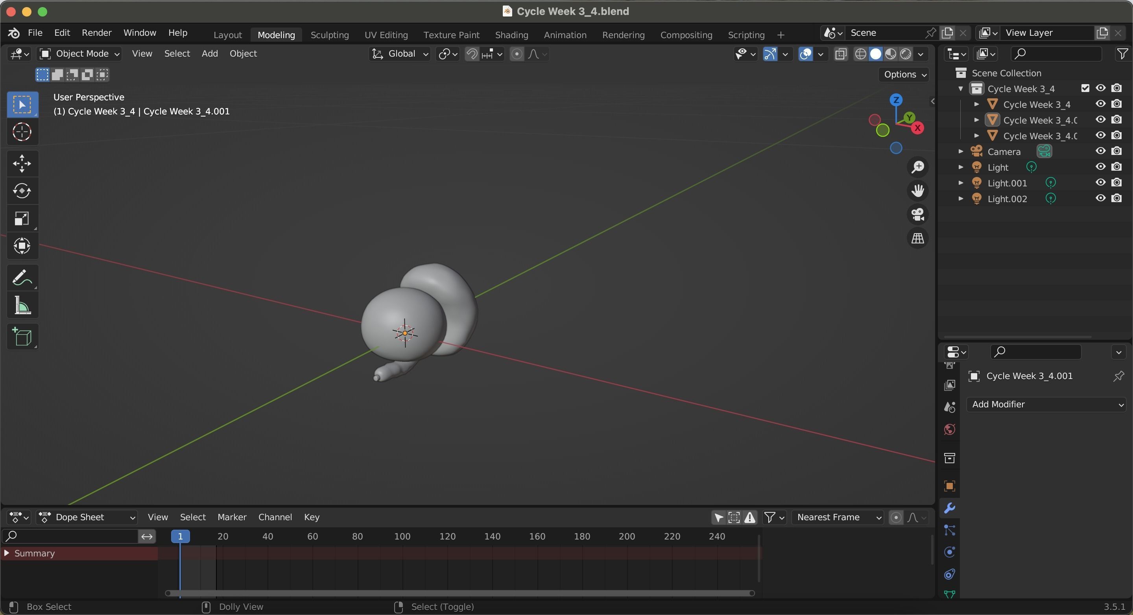Toggle dope sheet channel width arrows

147,536
